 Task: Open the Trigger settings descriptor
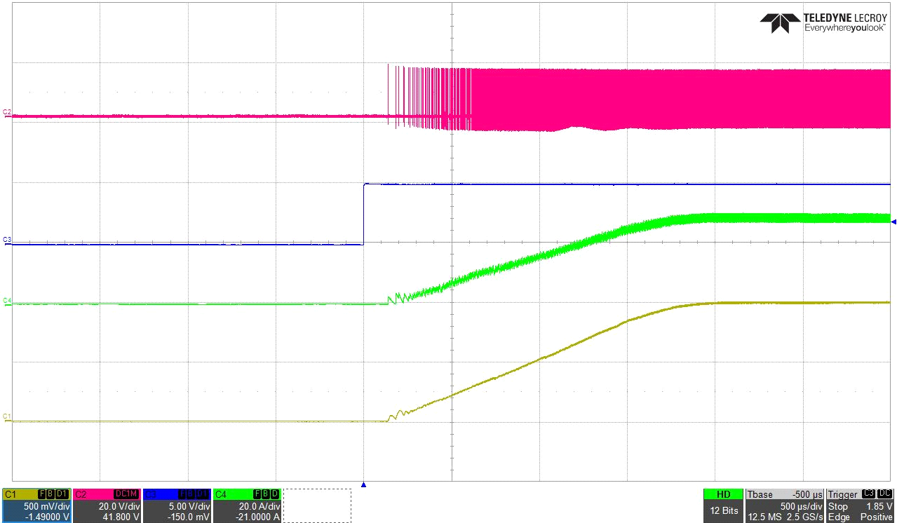[x=860, y=505]
